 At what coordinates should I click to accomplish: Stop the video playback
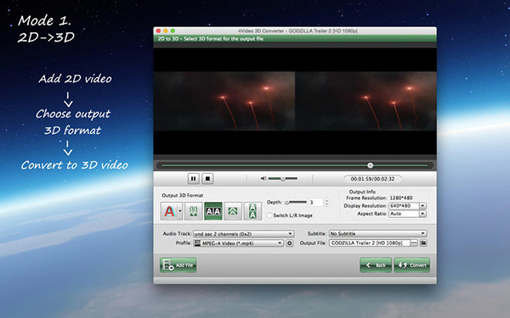(207, 178)
